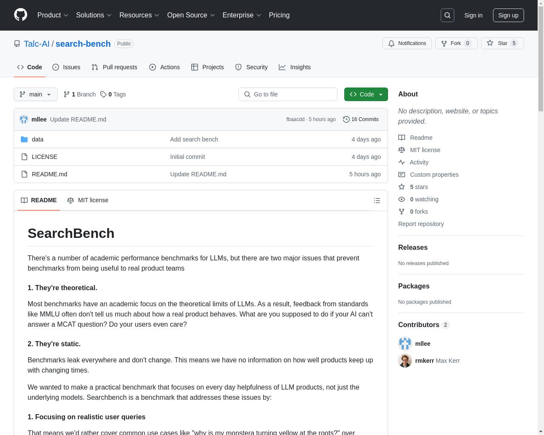Expand the Product menu

click(x=53, y=15)
